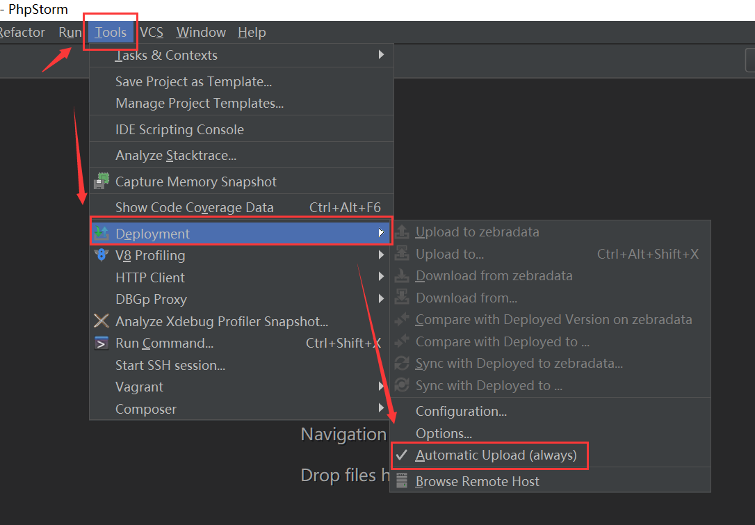Click the Browse Remote Host icon

click(402, 481)
